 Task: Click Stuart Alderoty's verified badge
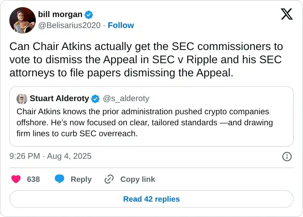[95, 99]
